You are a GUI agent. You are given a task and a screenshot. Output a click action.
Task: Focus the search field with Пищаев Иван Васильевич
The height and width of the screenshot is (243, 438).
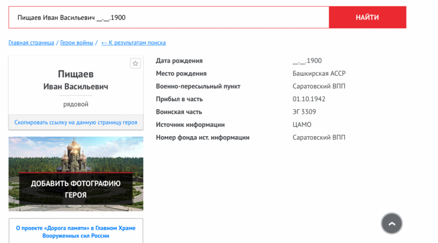(x=168, y=18)
